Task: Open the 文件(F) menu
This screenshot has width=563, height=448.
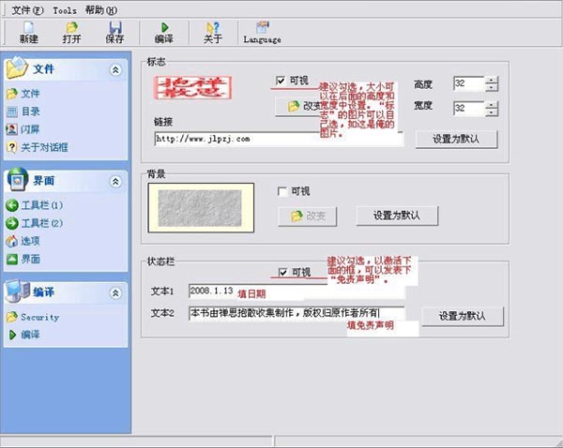Action: click(x=27, y=10)
